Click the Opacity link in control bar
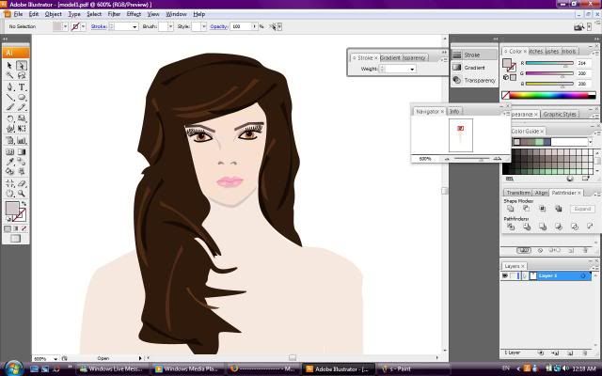 coord(218,26)
